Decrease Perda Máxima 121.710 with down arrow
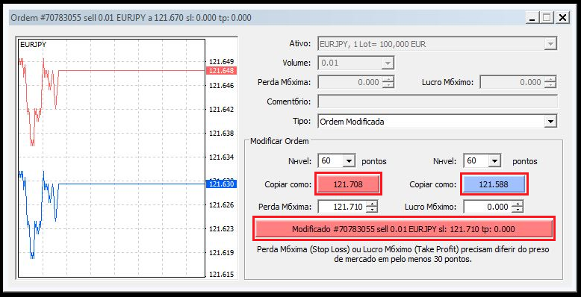Viewport: 581px width, 297px height. pyautogui.click(x=371, y=210)
